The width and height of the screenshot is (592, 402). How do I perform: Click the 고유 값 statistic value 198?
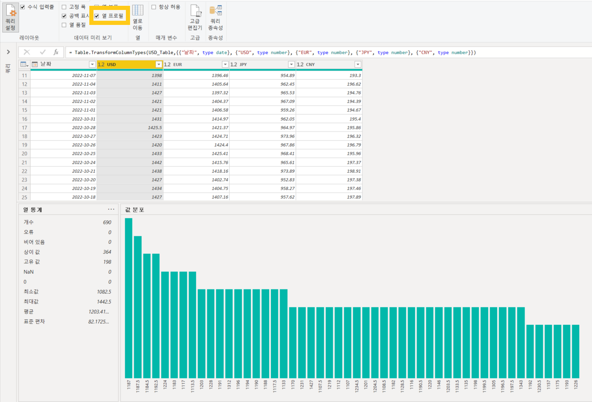click(107, 262)
